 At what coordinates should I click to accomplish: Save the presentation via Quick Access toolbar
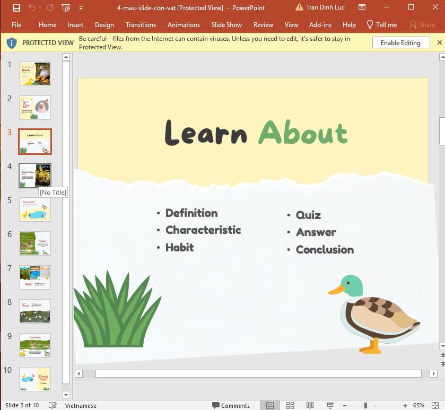(x=15, y=7)
